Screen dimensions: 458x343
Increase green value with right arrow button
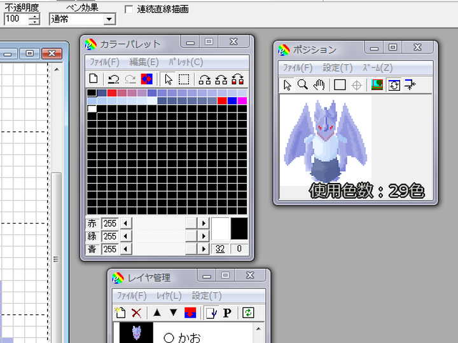coord(204,236)
